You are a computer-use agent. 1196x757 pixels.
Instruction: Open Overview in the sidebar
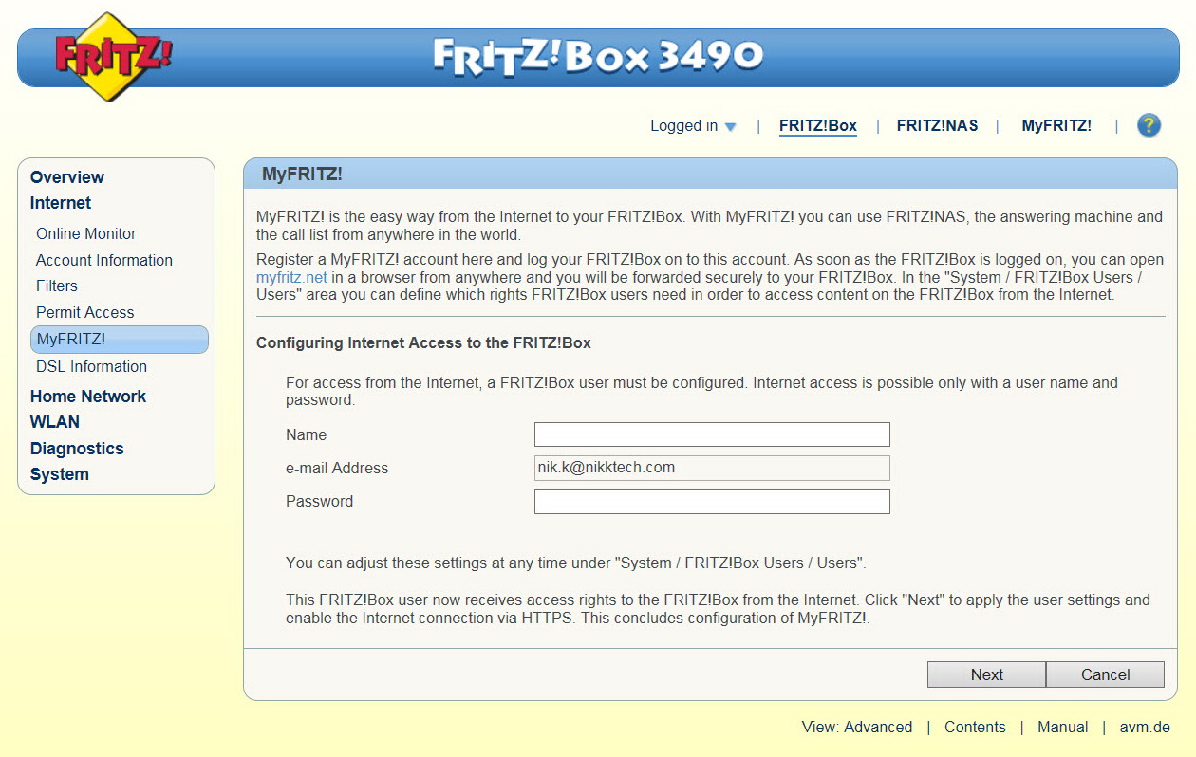[67, 177]
